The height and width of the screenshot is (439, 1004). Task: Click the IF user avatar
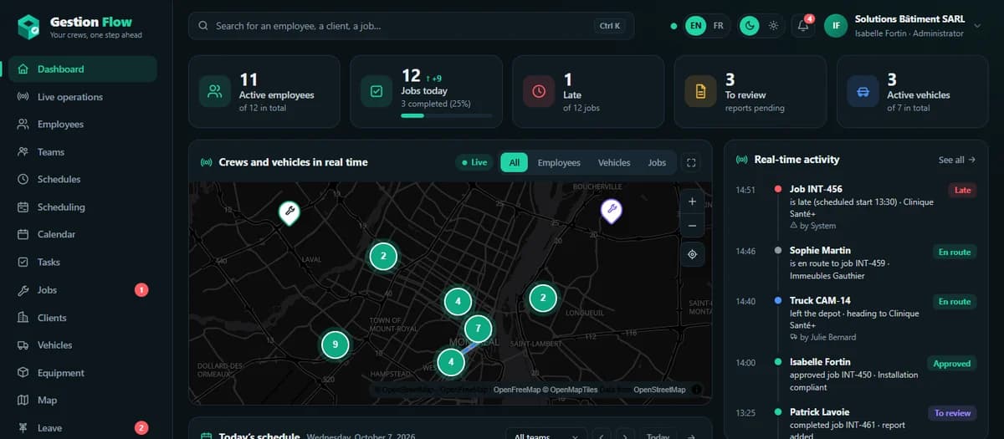pos(835,26)
